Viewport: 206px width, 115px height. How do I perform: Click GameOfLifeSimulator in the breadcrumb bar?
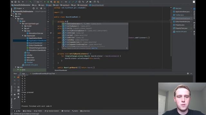[21, 5]
